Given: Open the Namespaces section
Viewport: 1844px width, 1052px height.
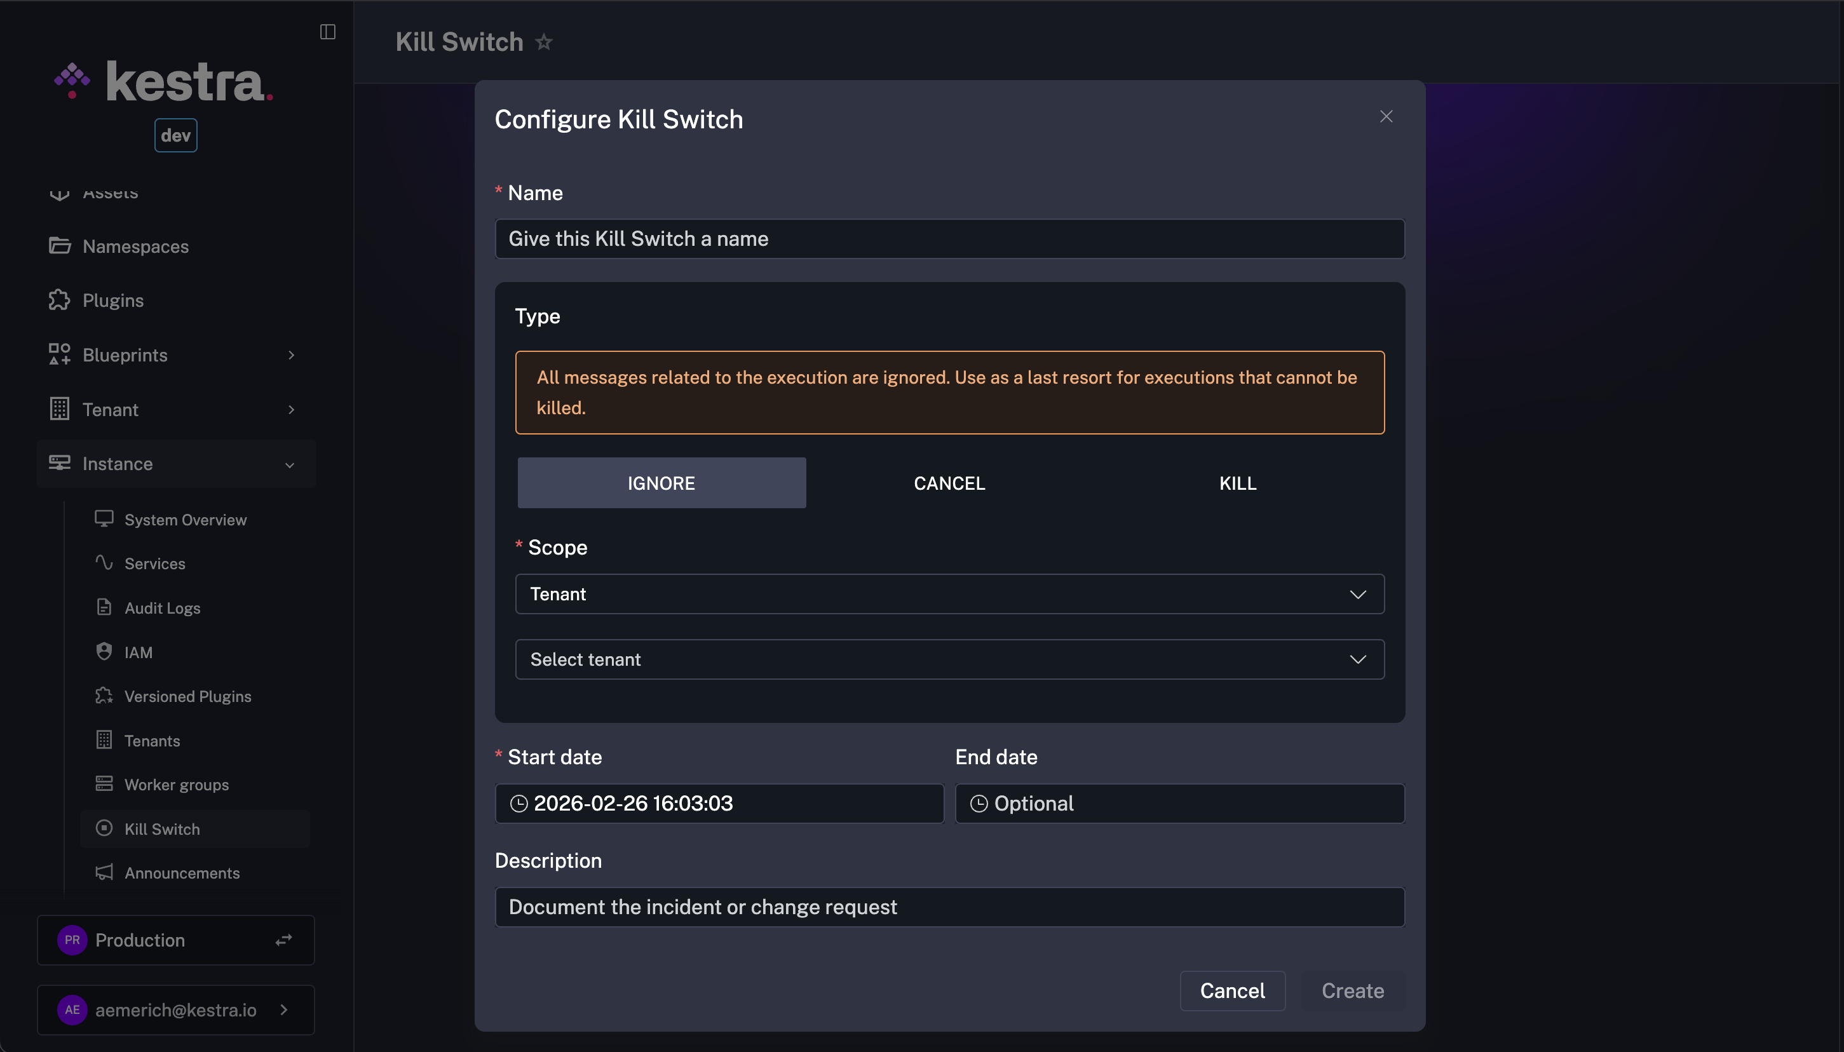Looking at the screenshot, I should (135, 246).
